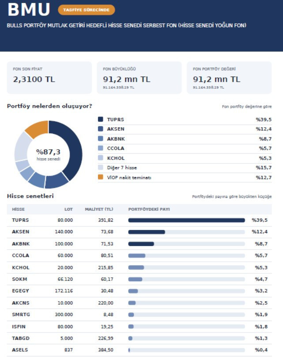The height and width of the screenshot is (363, 283).
Task: Click the %87,3 hisse senedi donut center
Action: pos(49,155)
